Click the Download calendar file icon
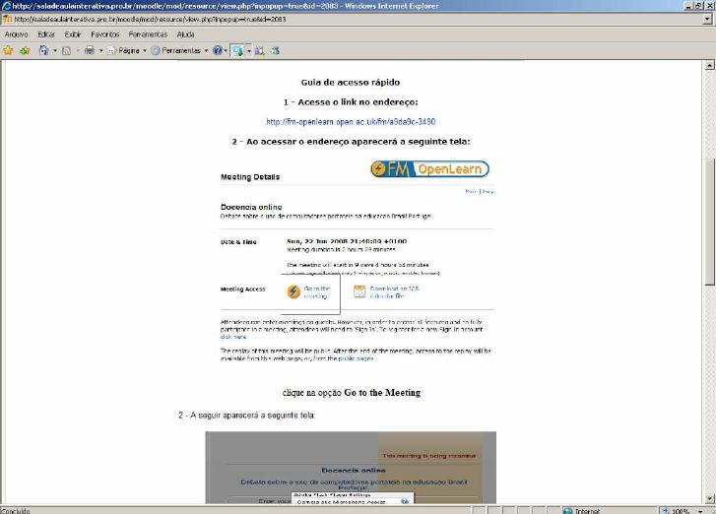The height and width of the screenshot is (514, 716). click(x=359, y=291)
